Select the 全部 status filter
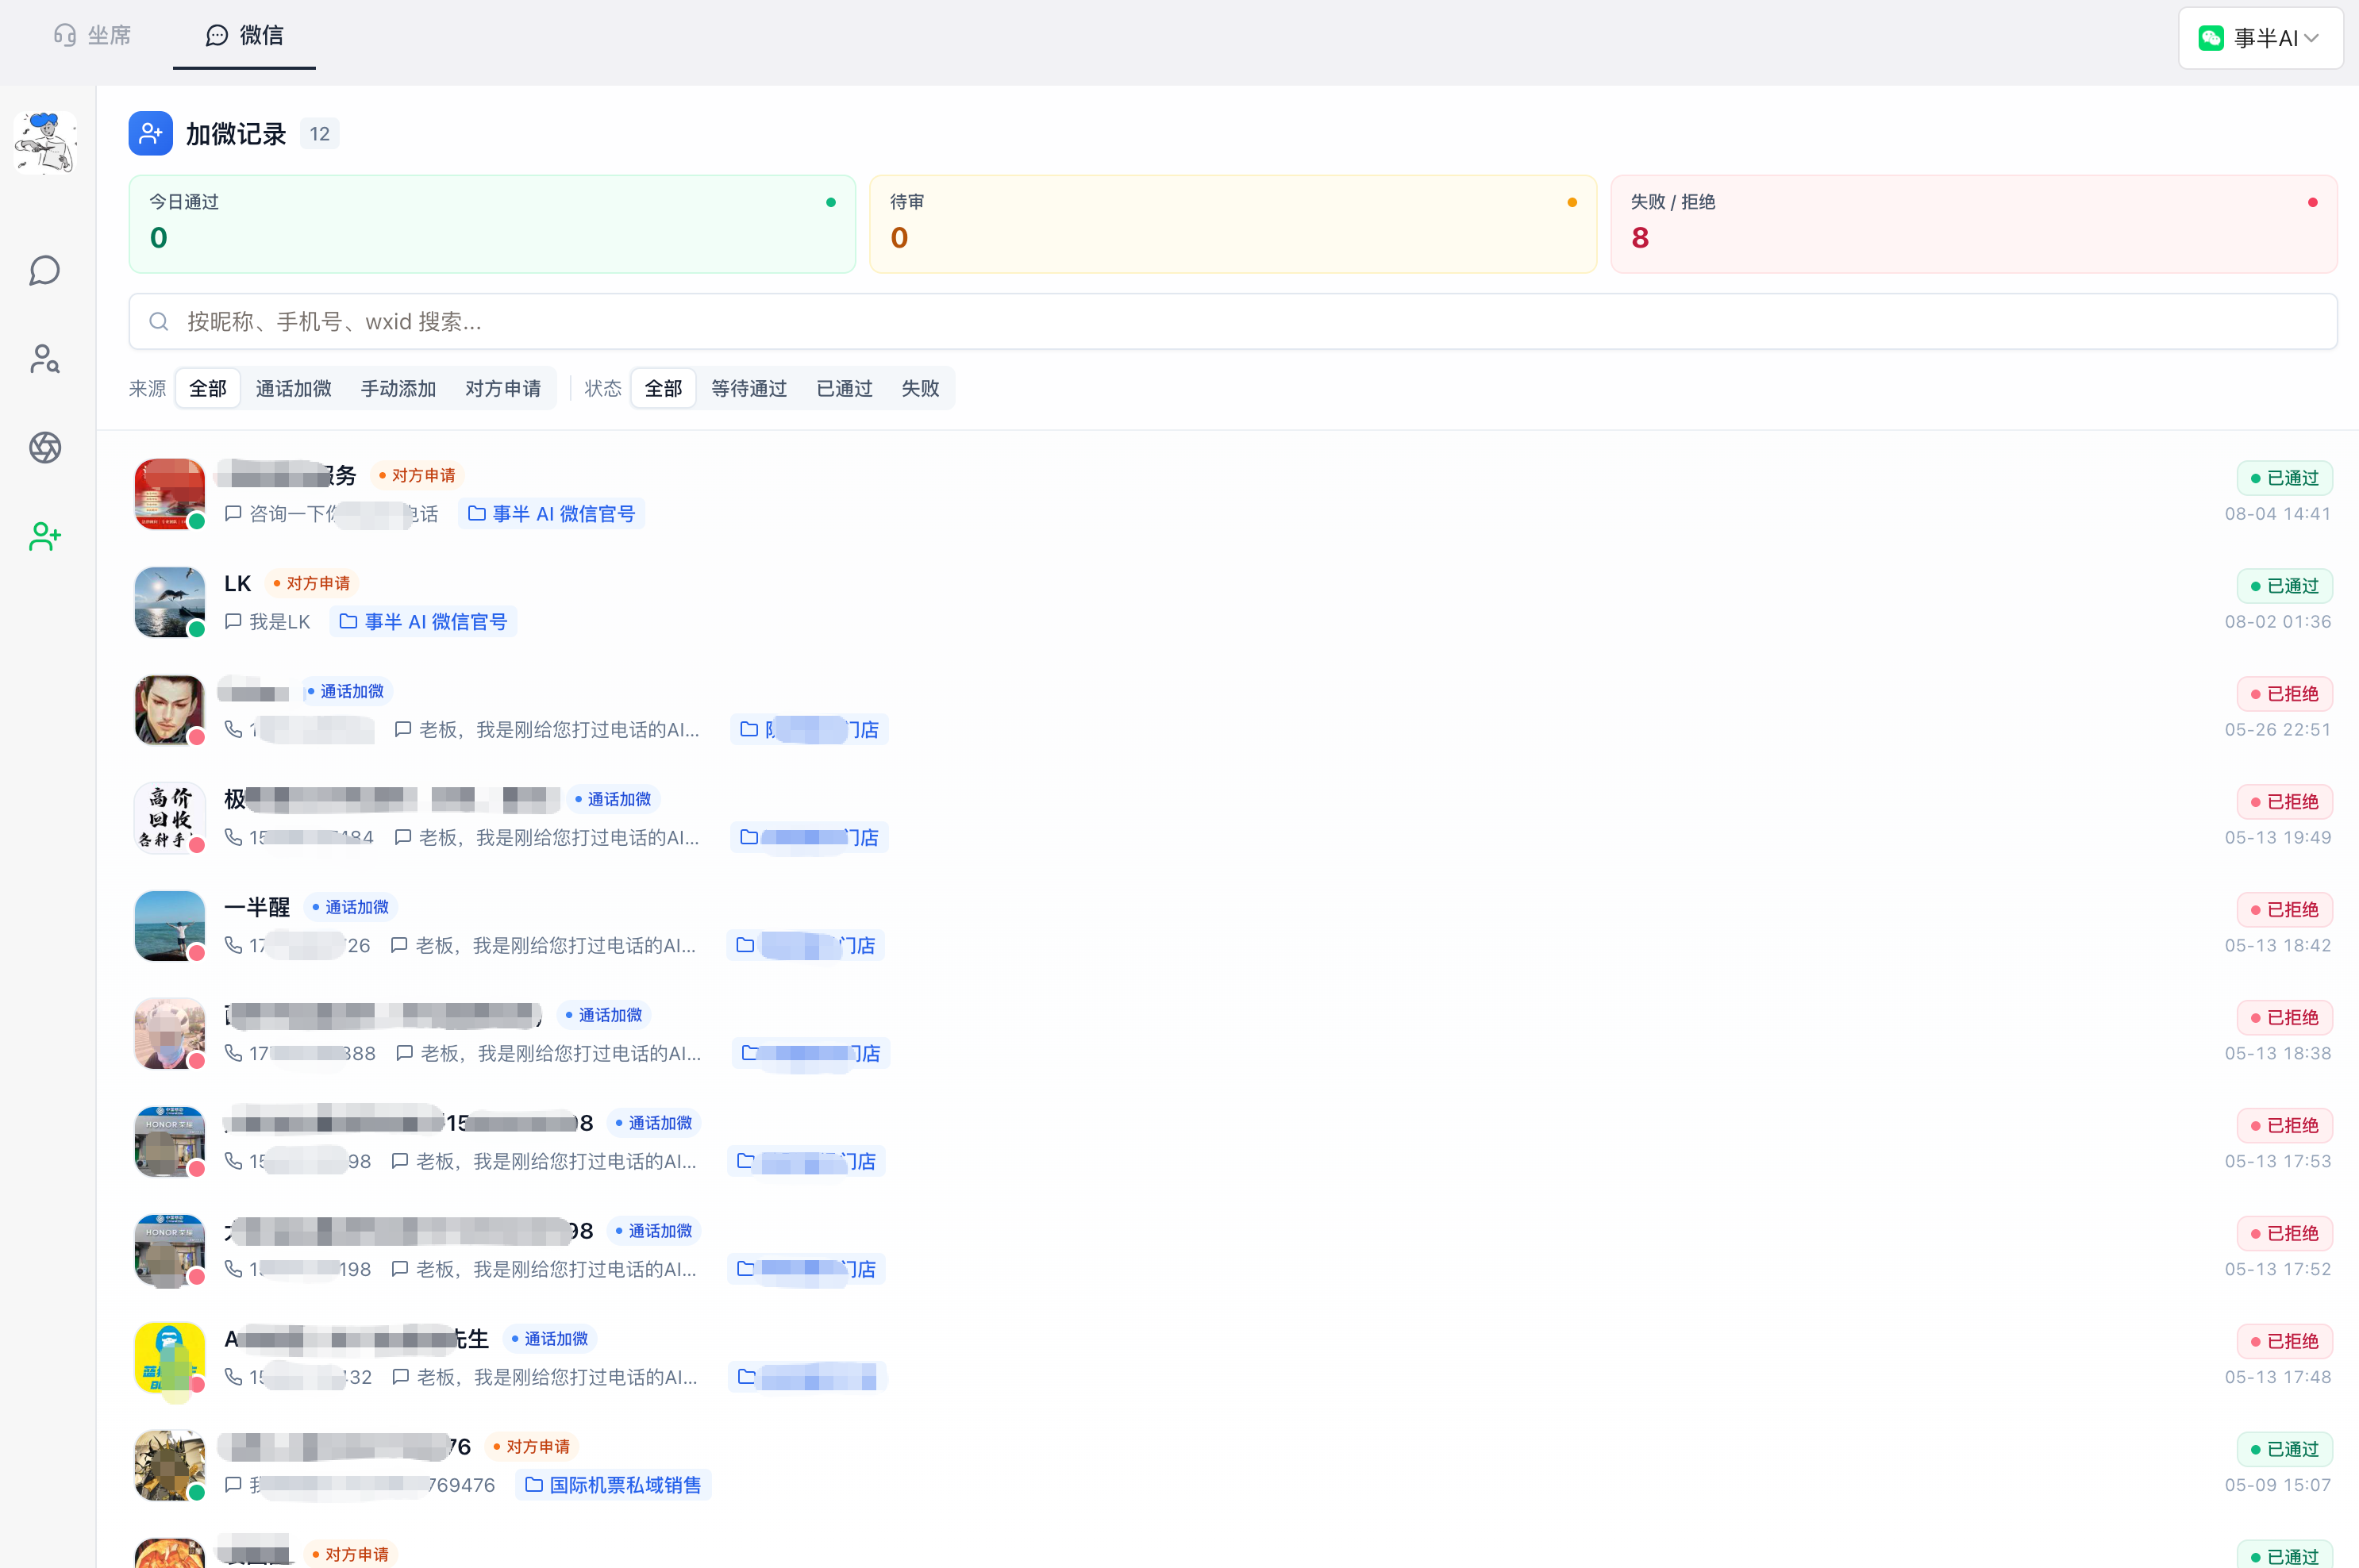Screen dimensions: 2359x1568 coord(663,388)
